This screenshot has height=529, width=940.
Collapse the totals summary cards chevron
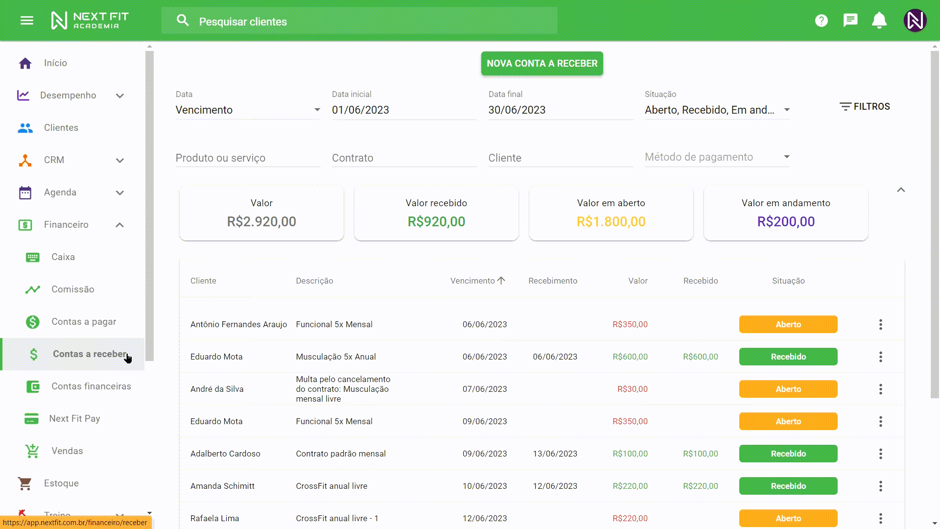(x=901, y=190)
